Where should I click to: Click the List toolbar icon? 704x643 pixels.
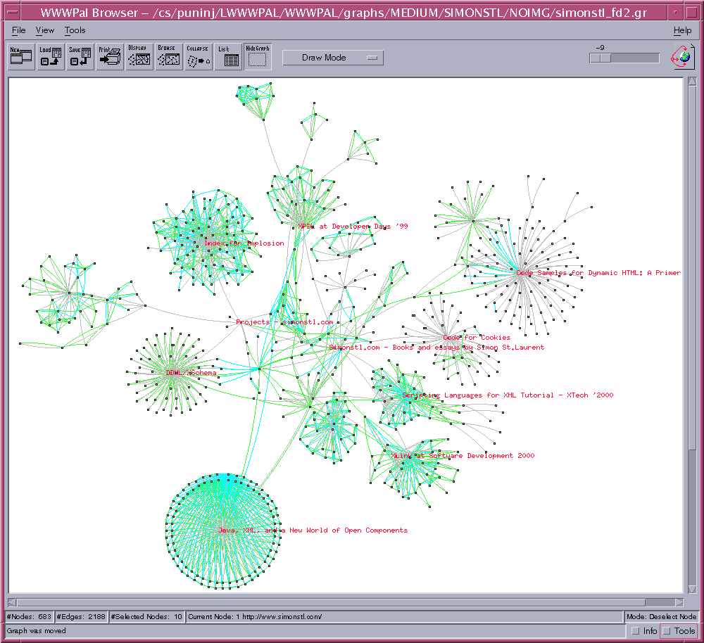tap(228, 56)
